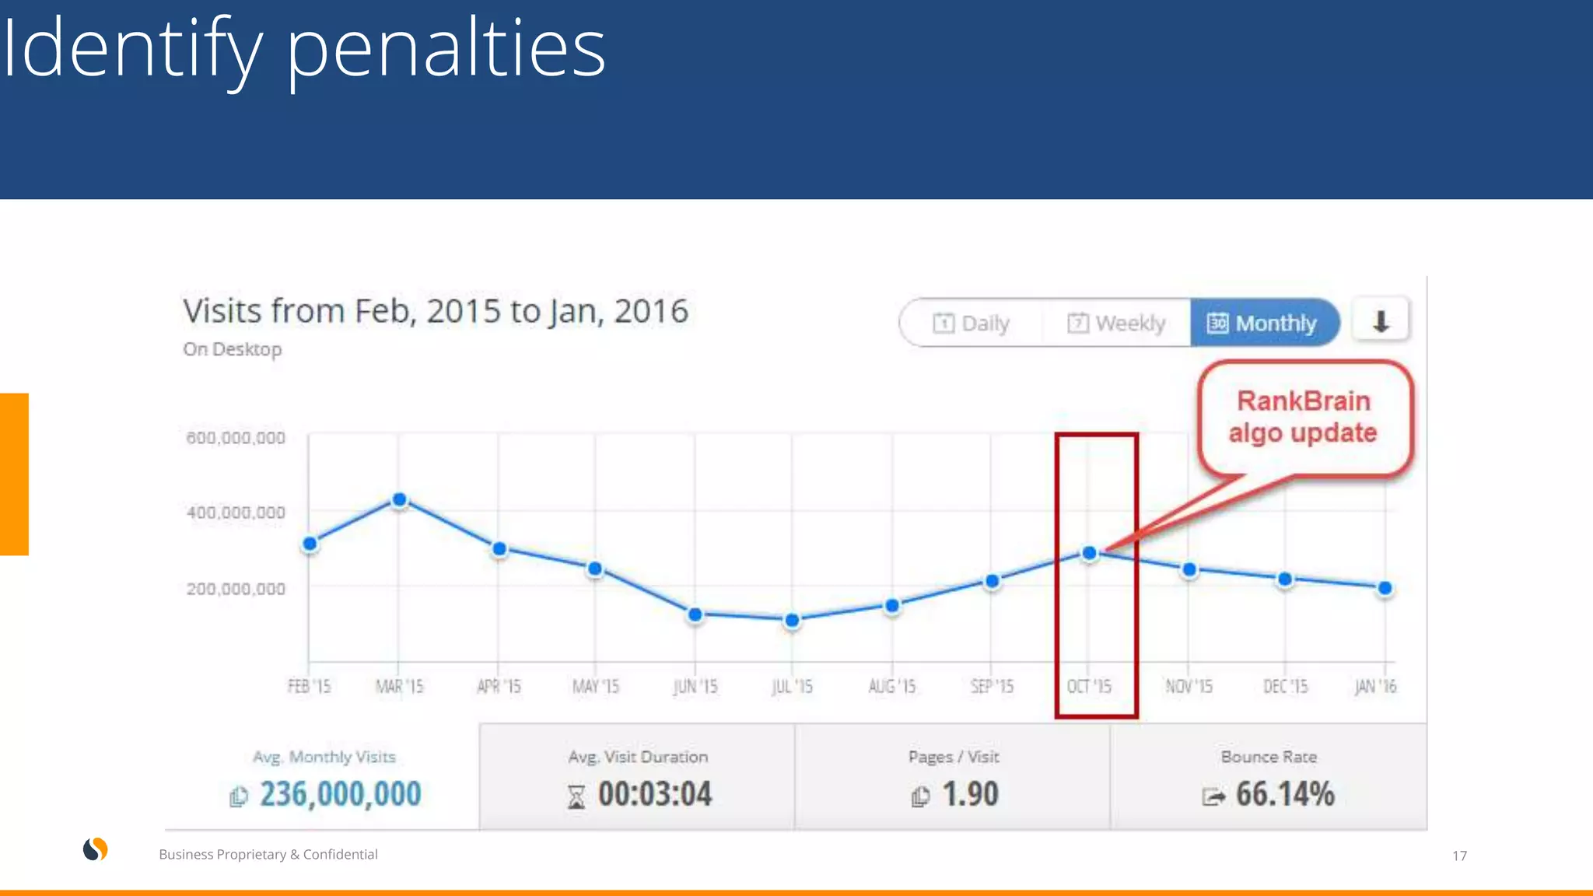Click the 'Identify penalties' slide title
The image size is (1593, 896).
(303, 51)
